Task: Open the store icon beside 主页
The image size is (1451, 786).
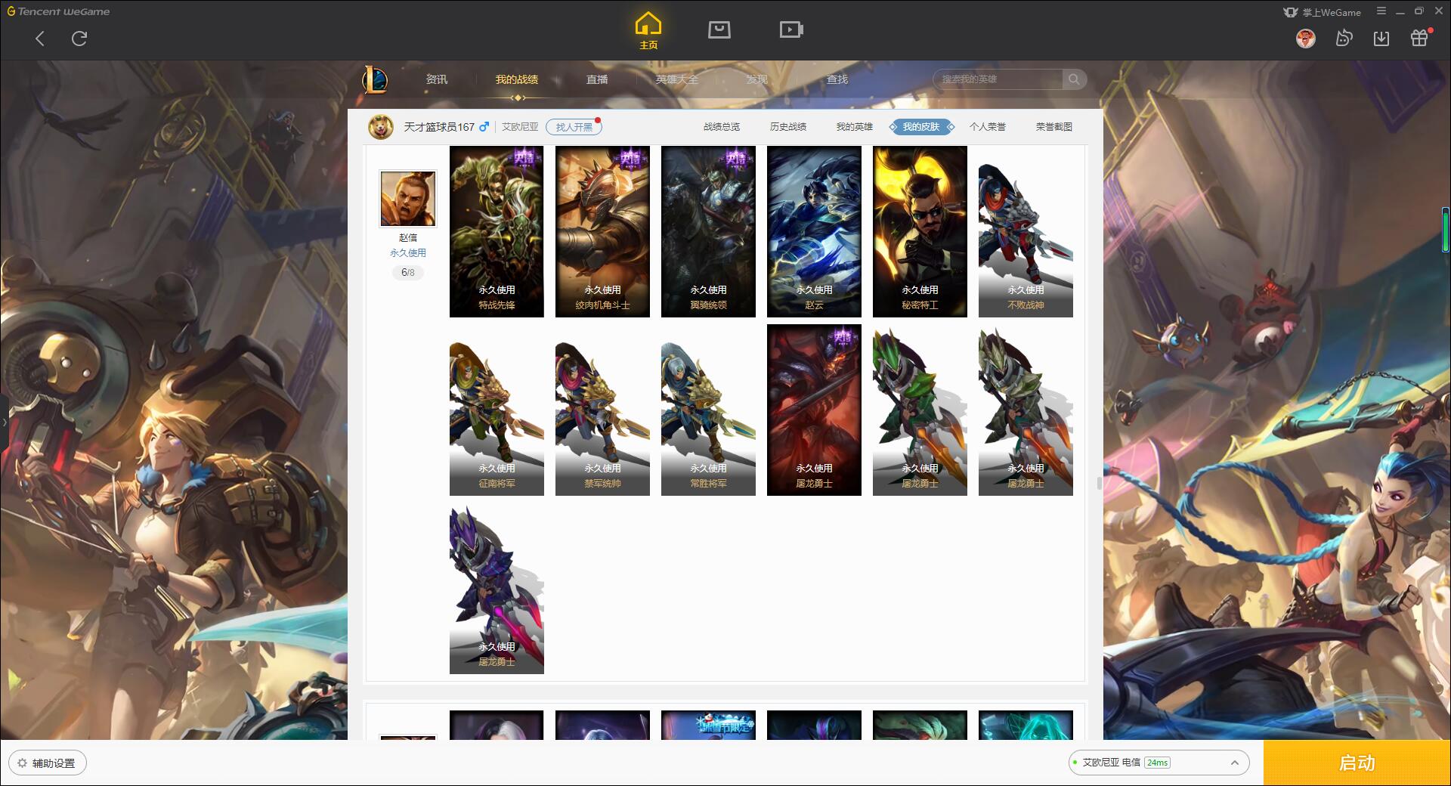Action: (719, 29)
